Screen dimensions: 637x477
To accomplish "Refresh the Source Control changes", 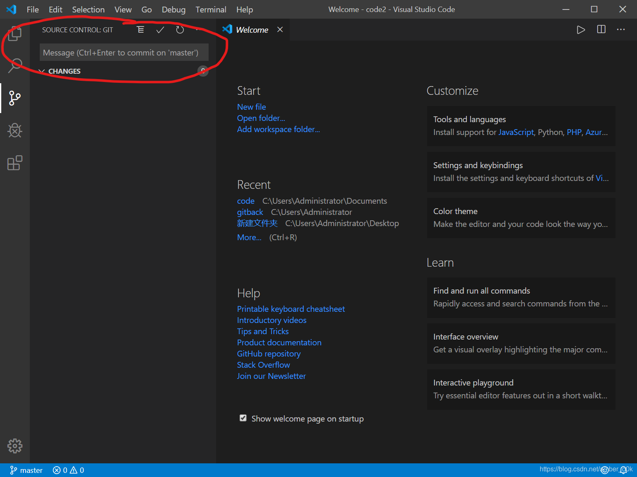I will 180,30.
